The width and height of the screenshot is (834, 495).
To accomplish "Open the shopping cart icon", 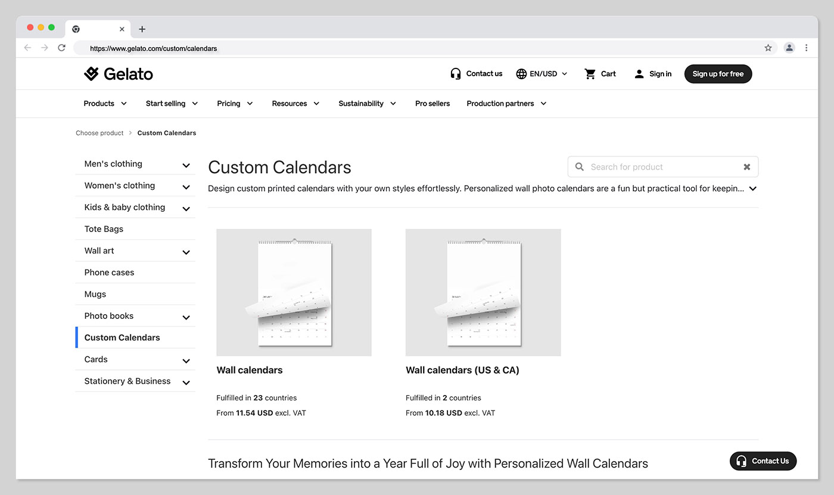I will point(590,74).
